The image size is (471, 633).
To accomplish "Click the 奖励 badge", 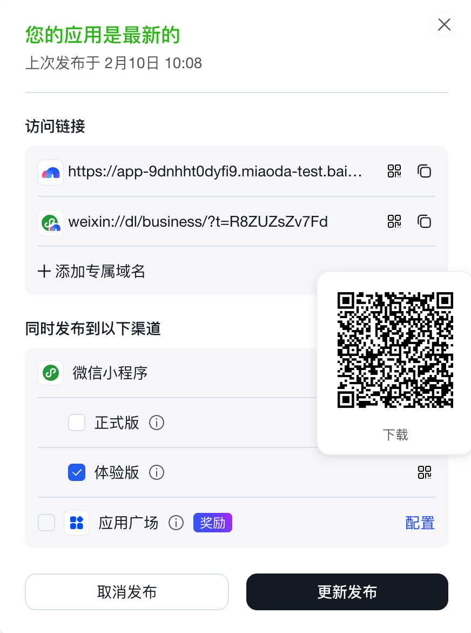I will pyautogui.click(x=213, y=523).
